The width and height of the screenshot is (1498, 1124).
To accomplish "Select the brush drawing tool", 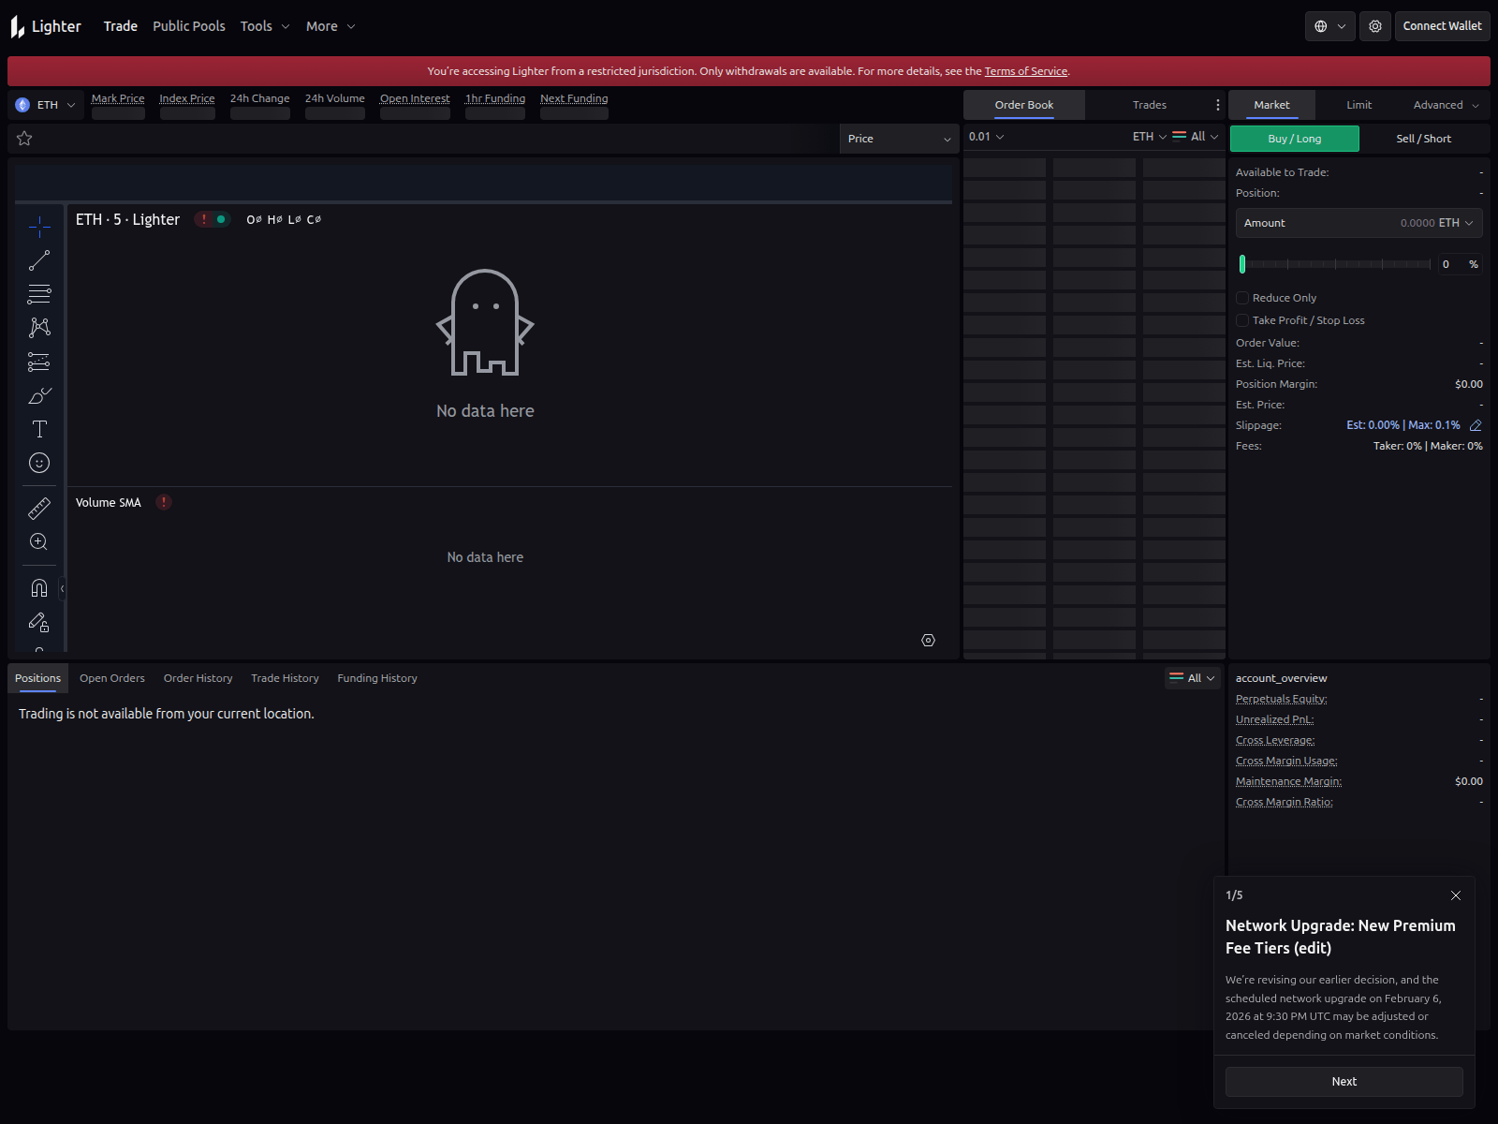I will click(x=39, y=395).
